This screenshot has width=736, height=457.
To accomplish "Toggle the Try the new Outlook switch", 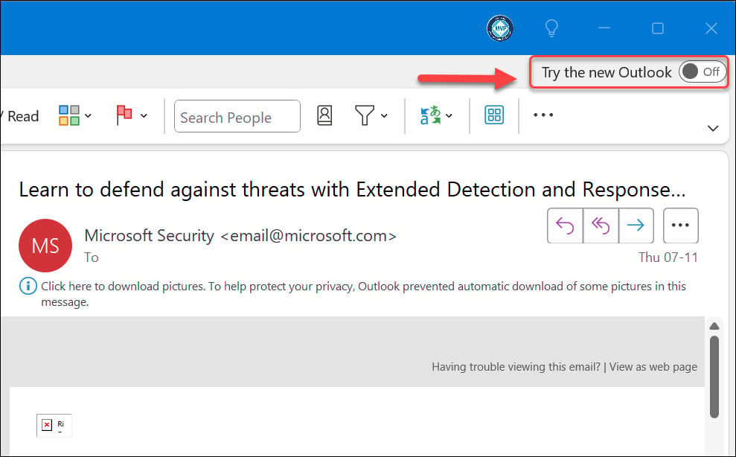I will (703, 72).
